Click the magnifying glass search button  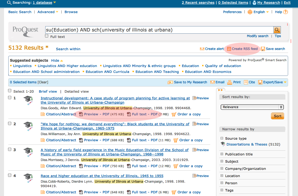click(x=277, y=30)
